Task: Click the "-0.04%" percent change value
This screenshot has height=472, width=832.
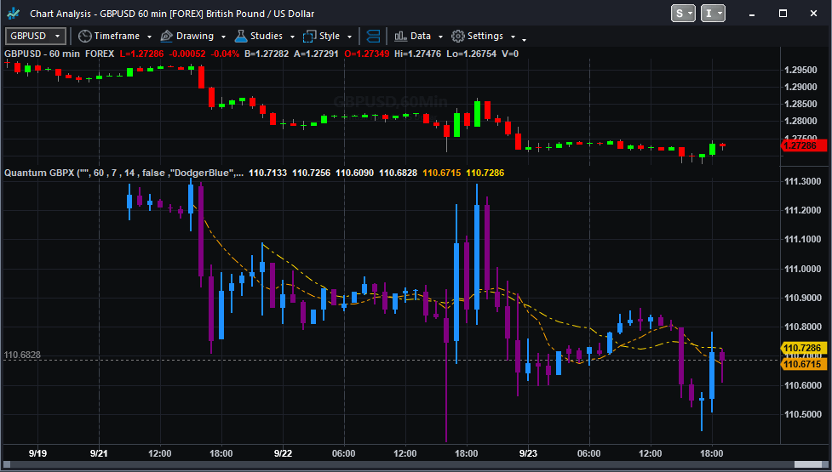Action: tap(225, 54)
